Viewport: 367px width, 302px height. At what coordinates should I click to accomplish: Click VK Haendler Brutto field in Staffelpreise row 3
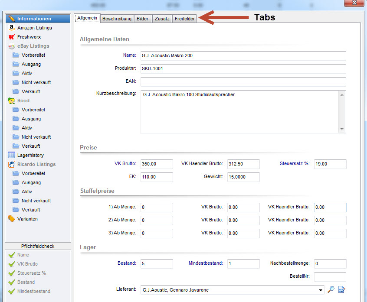coord(330,233)
